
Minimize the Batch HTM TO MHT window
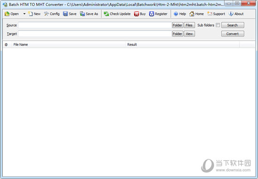tap(229, 3)
